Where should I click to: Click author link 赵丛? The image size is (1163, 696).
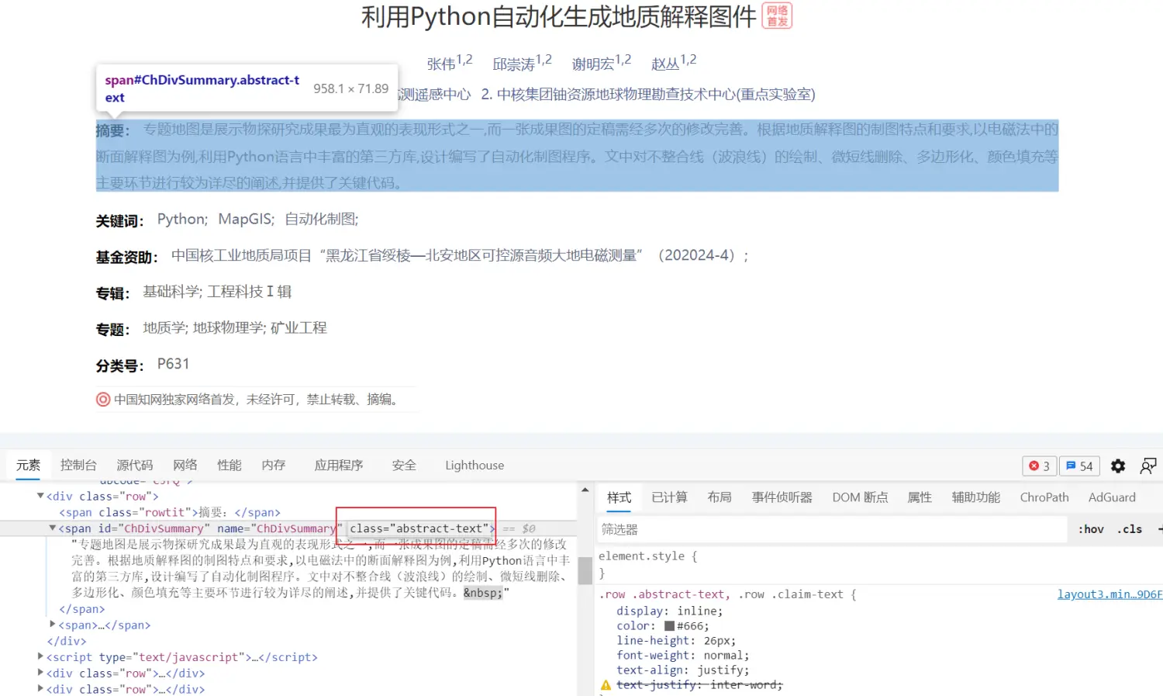(665, 64)
